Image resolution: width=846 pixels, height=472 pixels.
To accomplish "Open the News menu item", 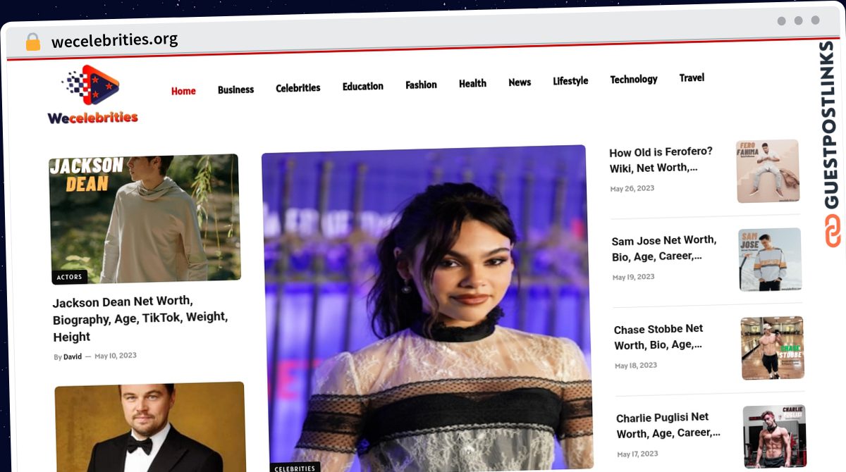I will pyautogui.click(x=520, y=82).
